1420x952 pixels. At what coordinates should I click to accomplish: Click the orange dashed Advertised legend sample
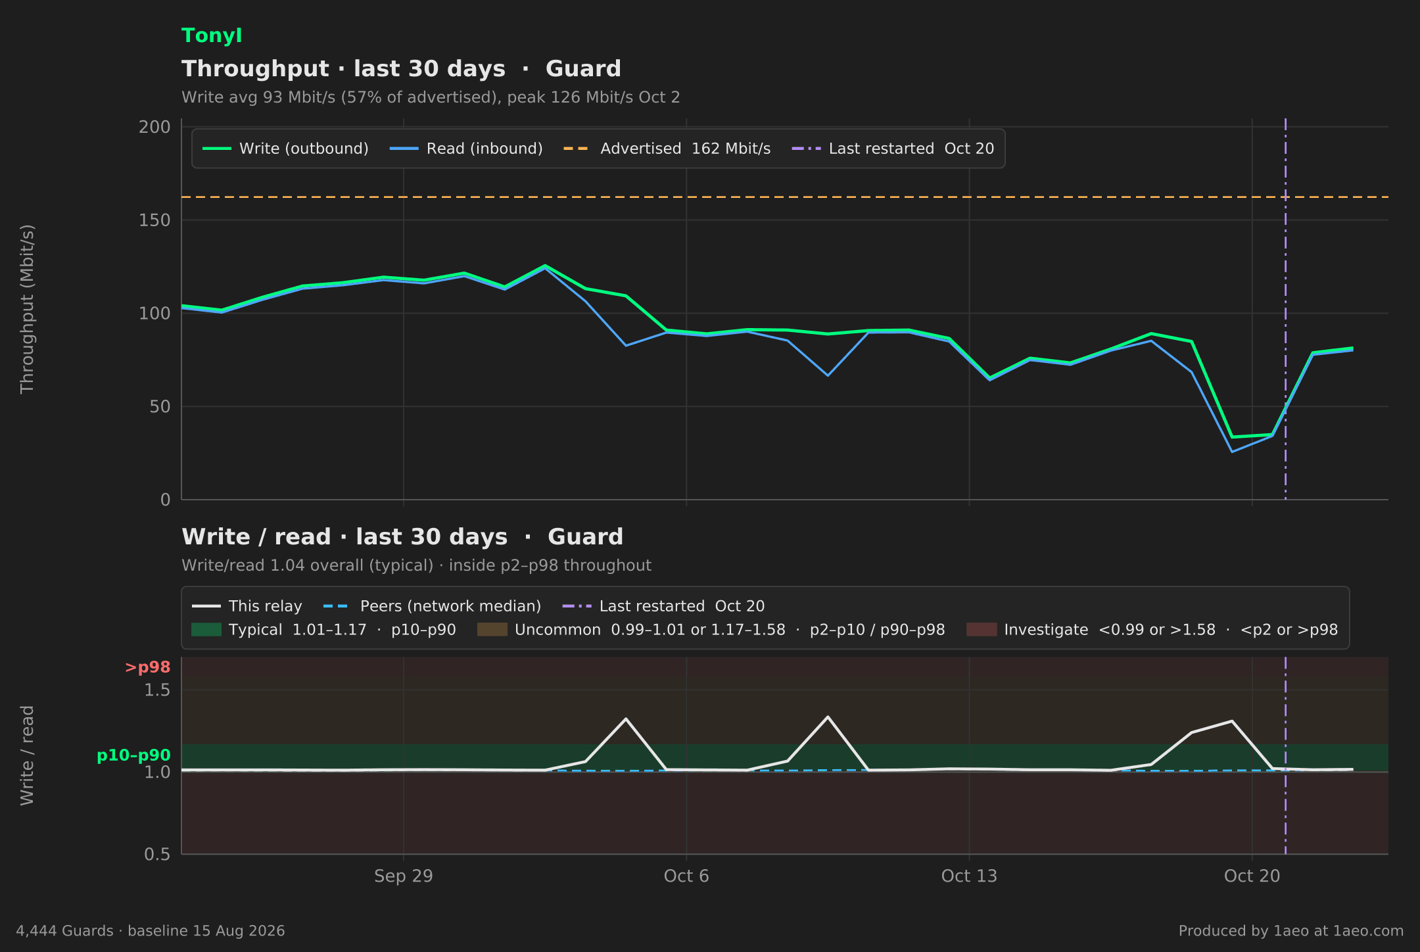pyautogui.click(x=577, y=149)
